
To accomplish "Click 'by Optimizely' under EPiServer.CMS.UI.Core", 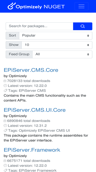I will point(15,116).
